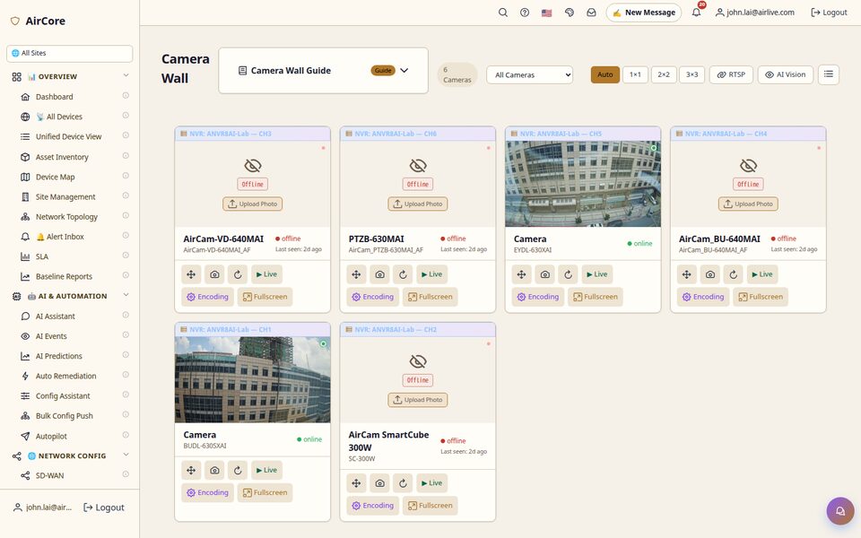The height and width of the screenshot is (538, 861).
Task: Refresh the AirCam-VD-640MAI camera feed
Action: (238, 274)
